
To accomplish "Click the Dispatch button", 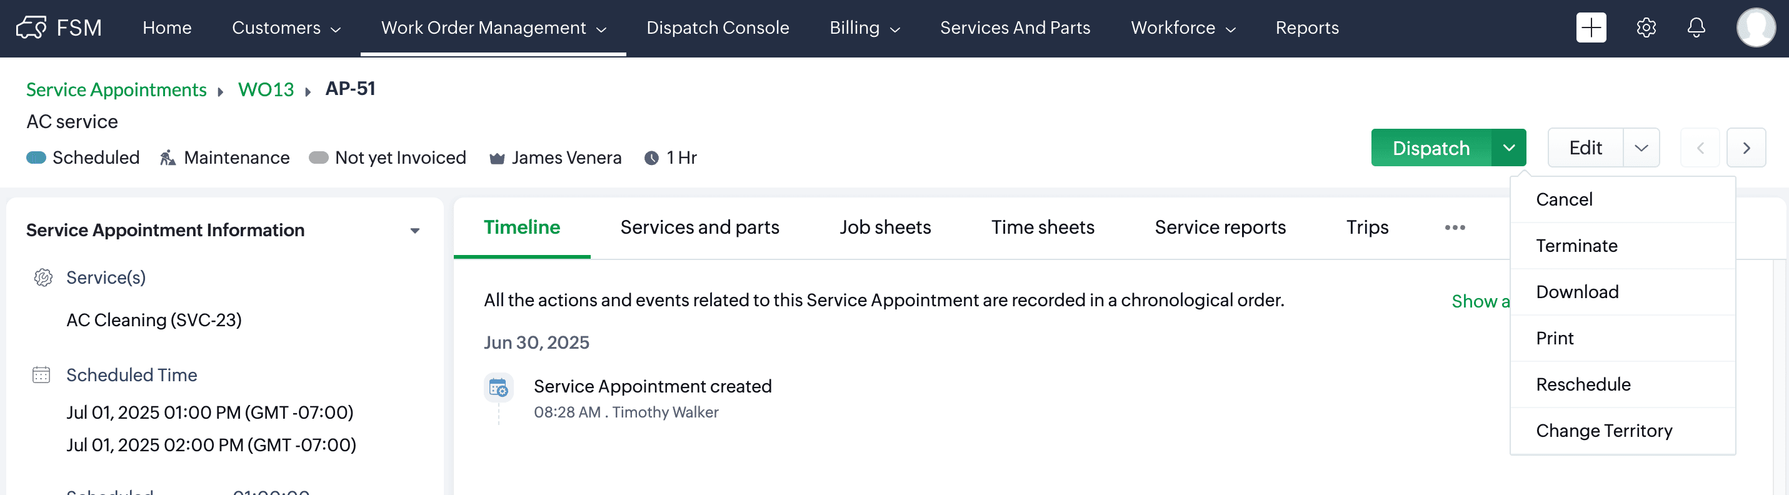I will click(1431, 148).
